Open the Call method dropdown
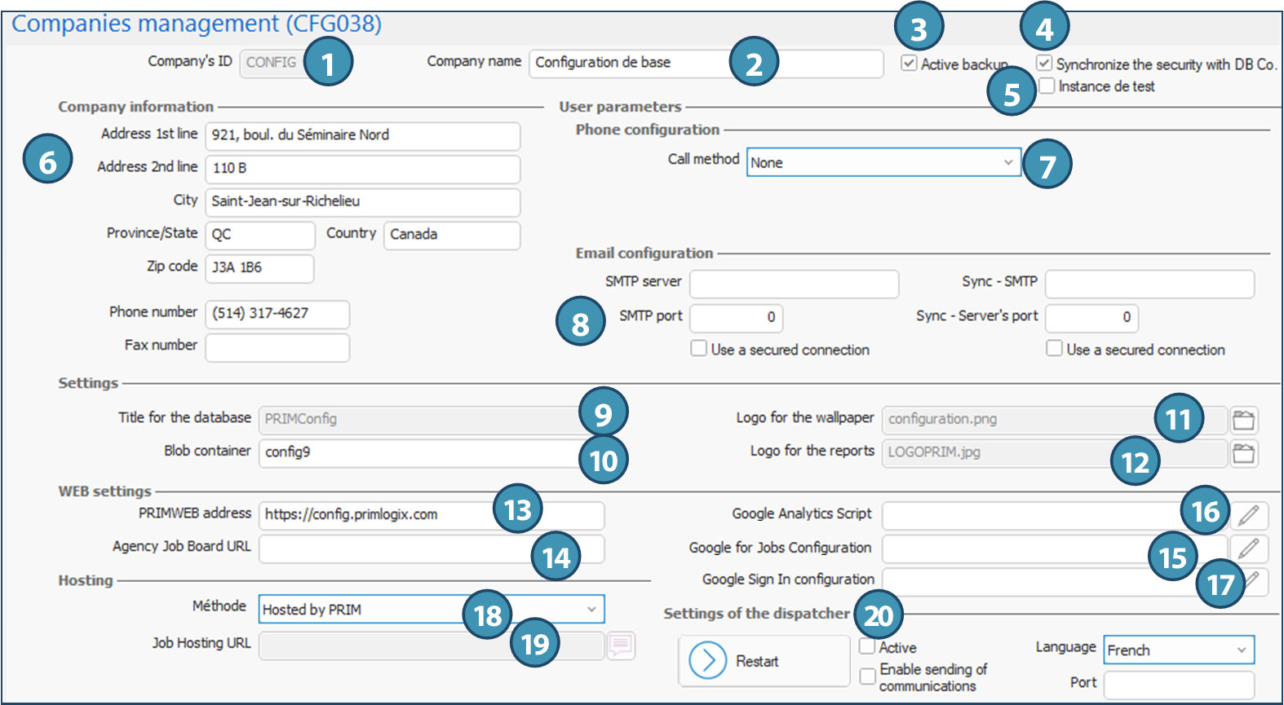This screenshot has height=705, width=1284. (883, 162)
